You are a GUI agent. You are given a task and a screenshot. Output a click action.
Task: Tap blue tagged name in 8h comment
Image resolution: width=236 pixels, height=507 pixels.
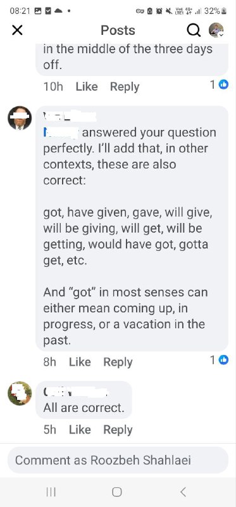click(x=61, y=132)
